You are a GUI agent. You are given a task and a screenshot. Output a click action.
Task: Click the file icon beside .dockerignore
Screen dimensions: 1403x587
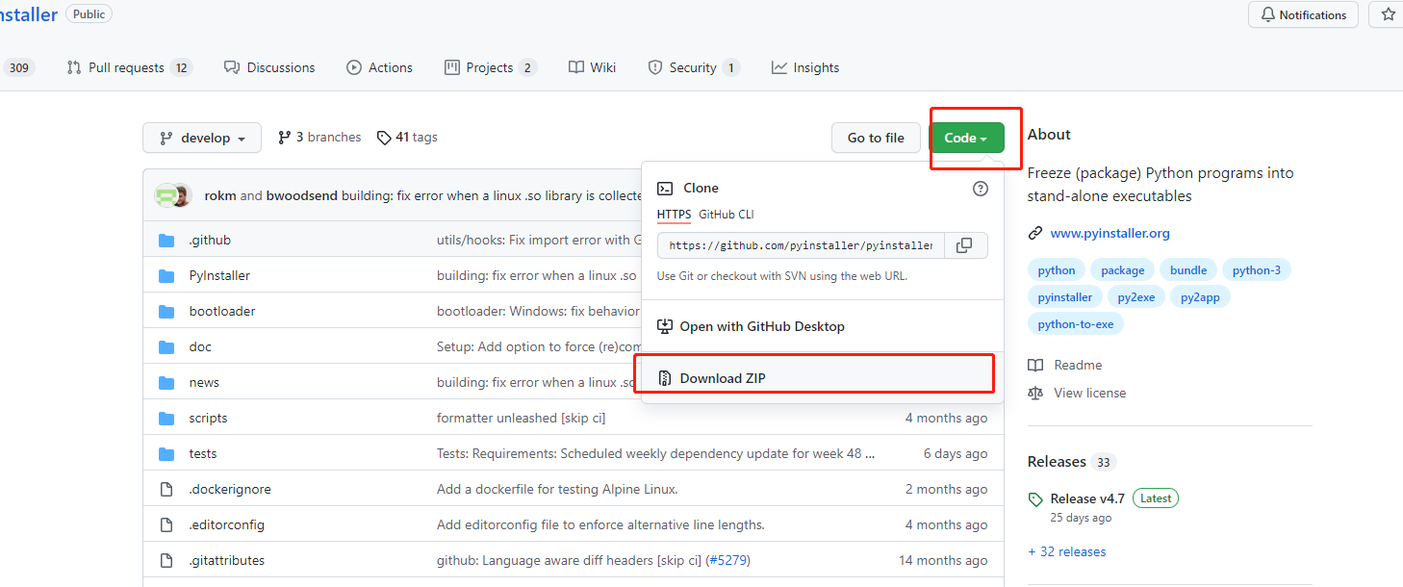click(x=166, y=489)
